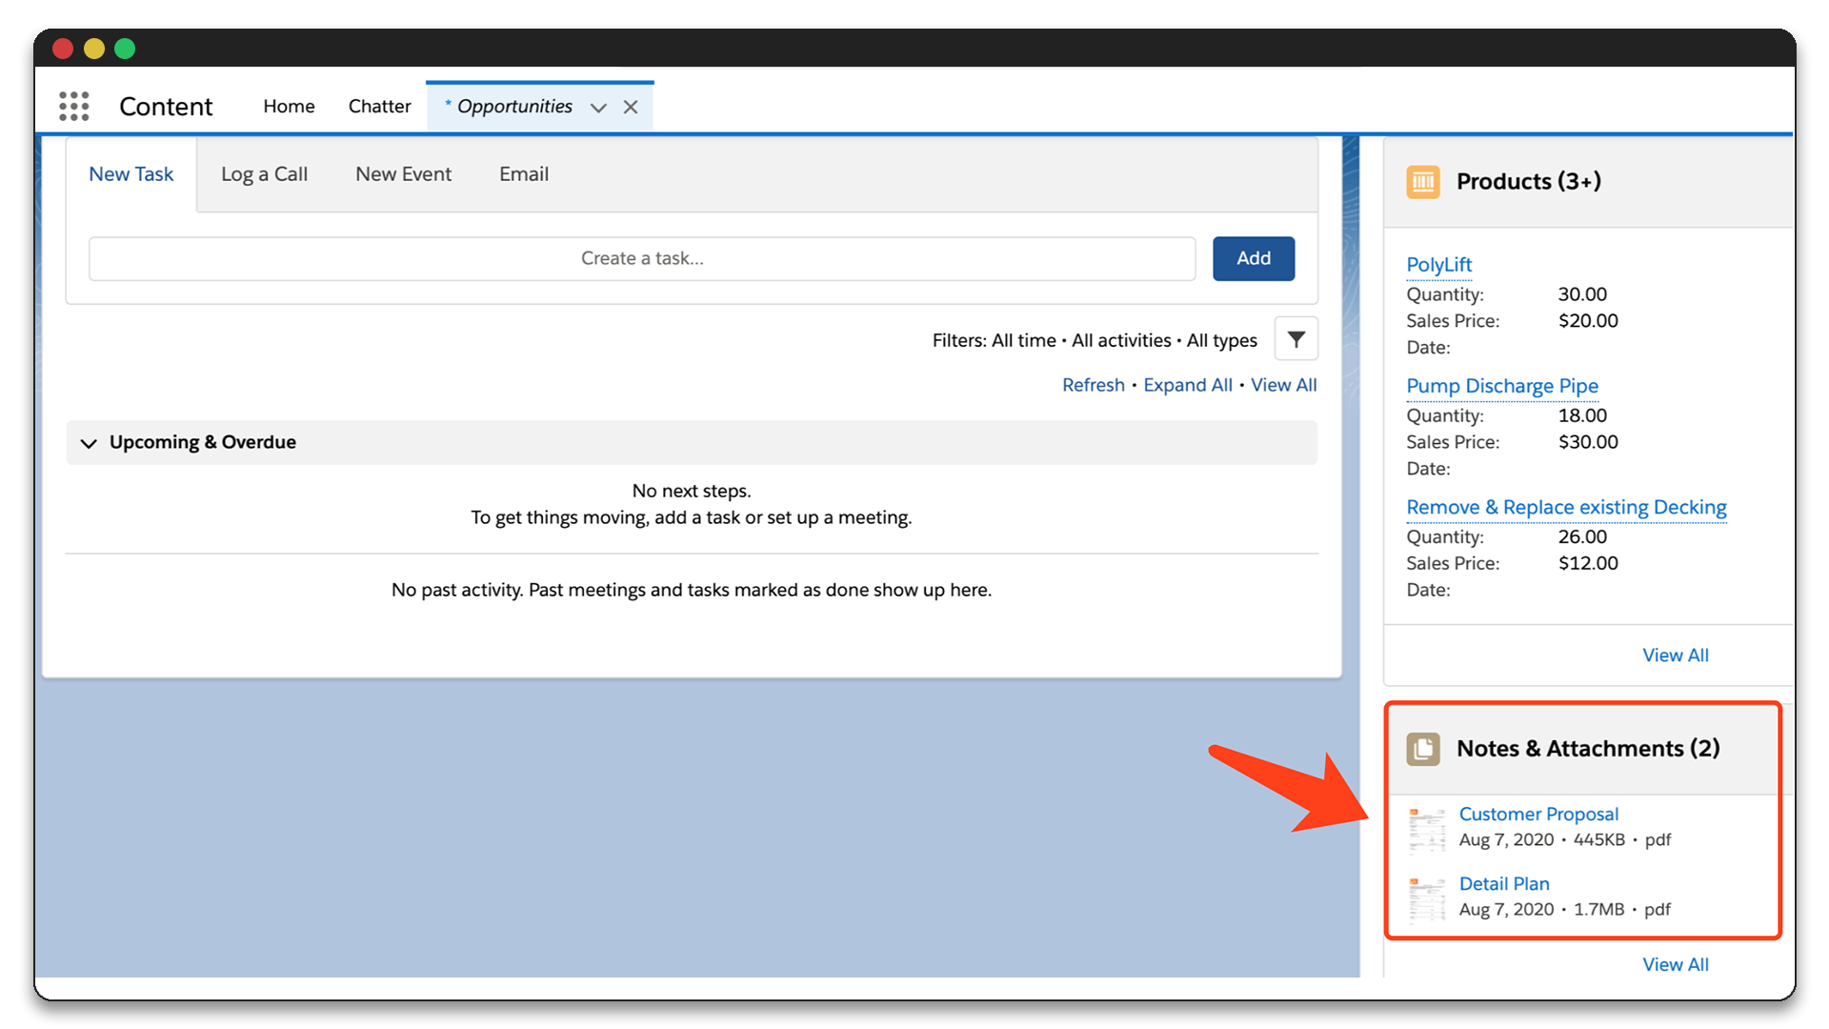This screenshot has height=1029, width=1829.
Task: Open the Customer Proposal PDF file
Action: 1538,813
